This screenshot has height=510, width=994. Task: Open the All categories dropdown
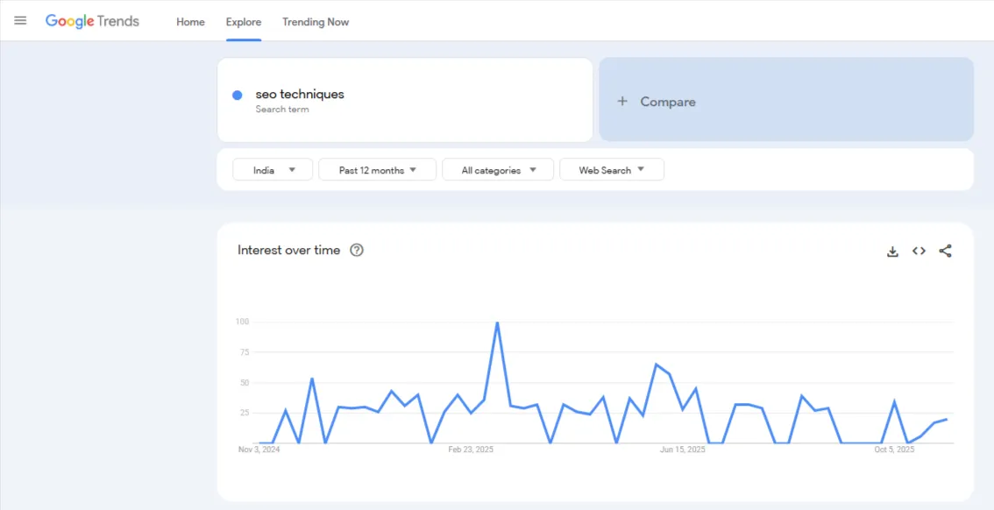coord(497,169)
